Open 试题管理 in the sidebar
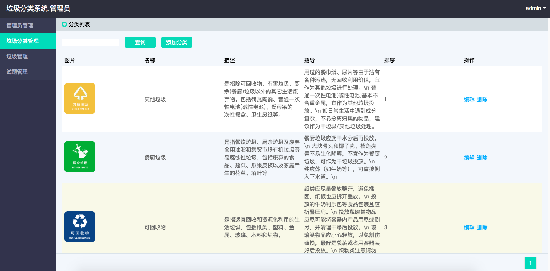The image size is (550, 271). click(17, 72)
